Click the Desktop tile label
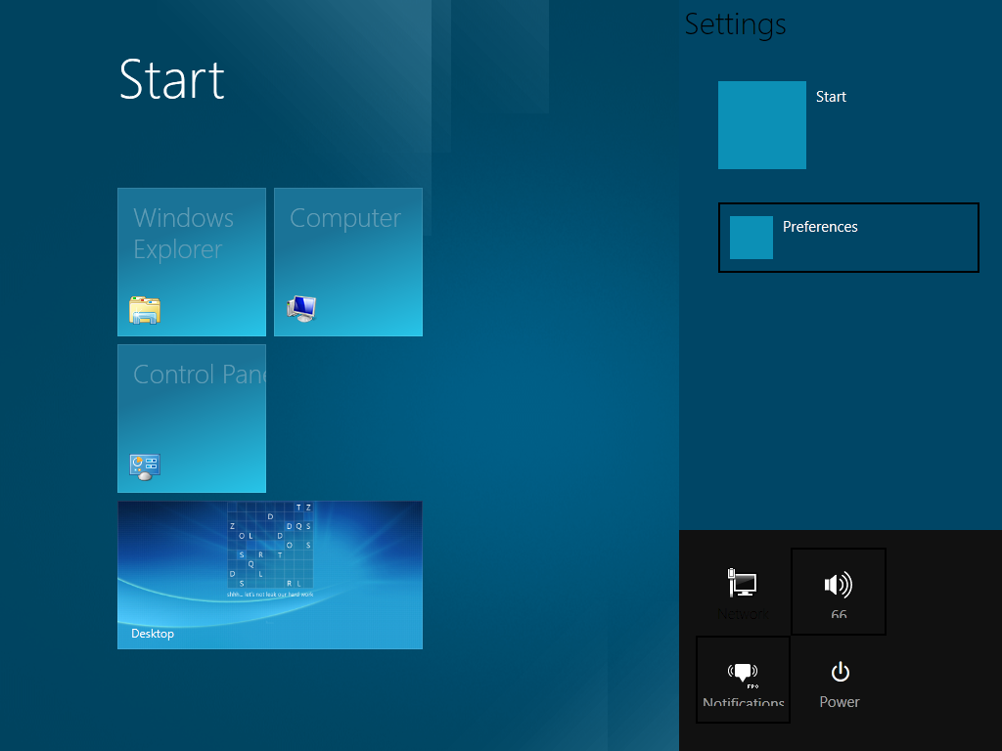 pos(152,634)
